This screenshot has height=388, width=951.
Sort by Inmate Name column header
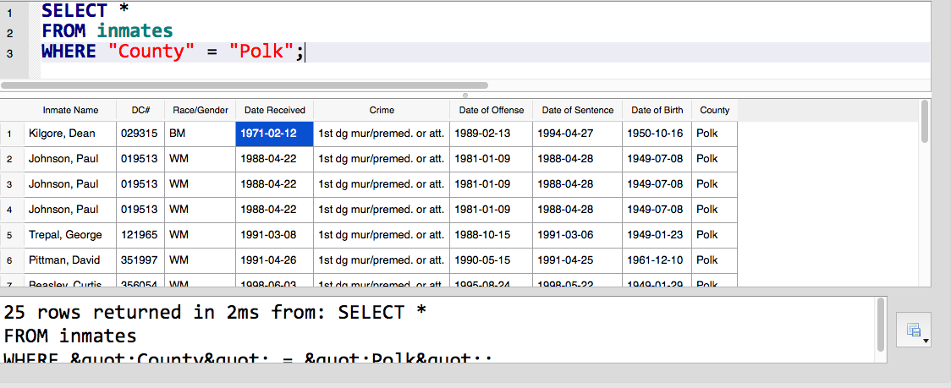tap(70, 111)
